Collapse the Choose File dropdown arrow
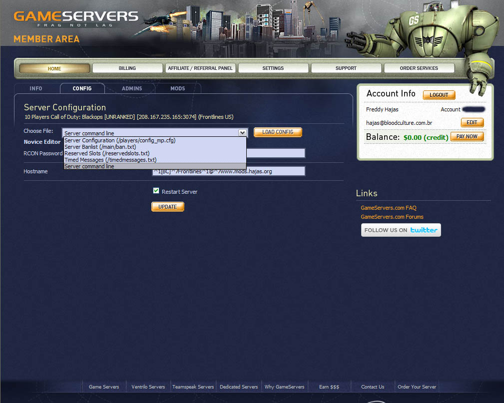Screen dimensions: 504x403 [x=242, y=132]
